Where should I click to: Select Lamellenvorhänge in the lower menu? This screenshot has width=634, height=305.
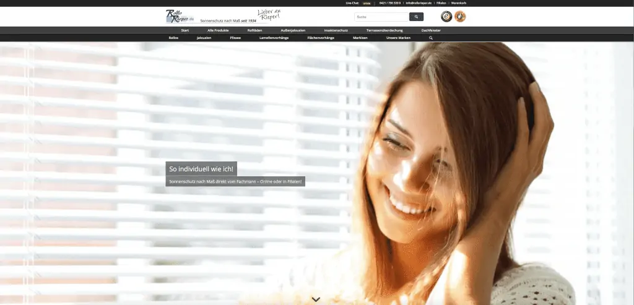(x=274, y=38)
